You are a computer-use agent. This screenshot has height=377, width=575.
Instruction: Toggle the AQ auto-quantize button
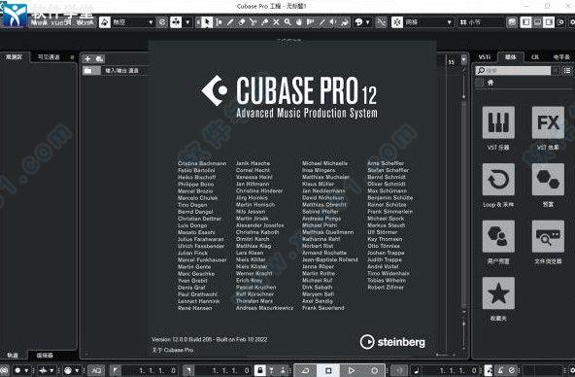point(96,370)
